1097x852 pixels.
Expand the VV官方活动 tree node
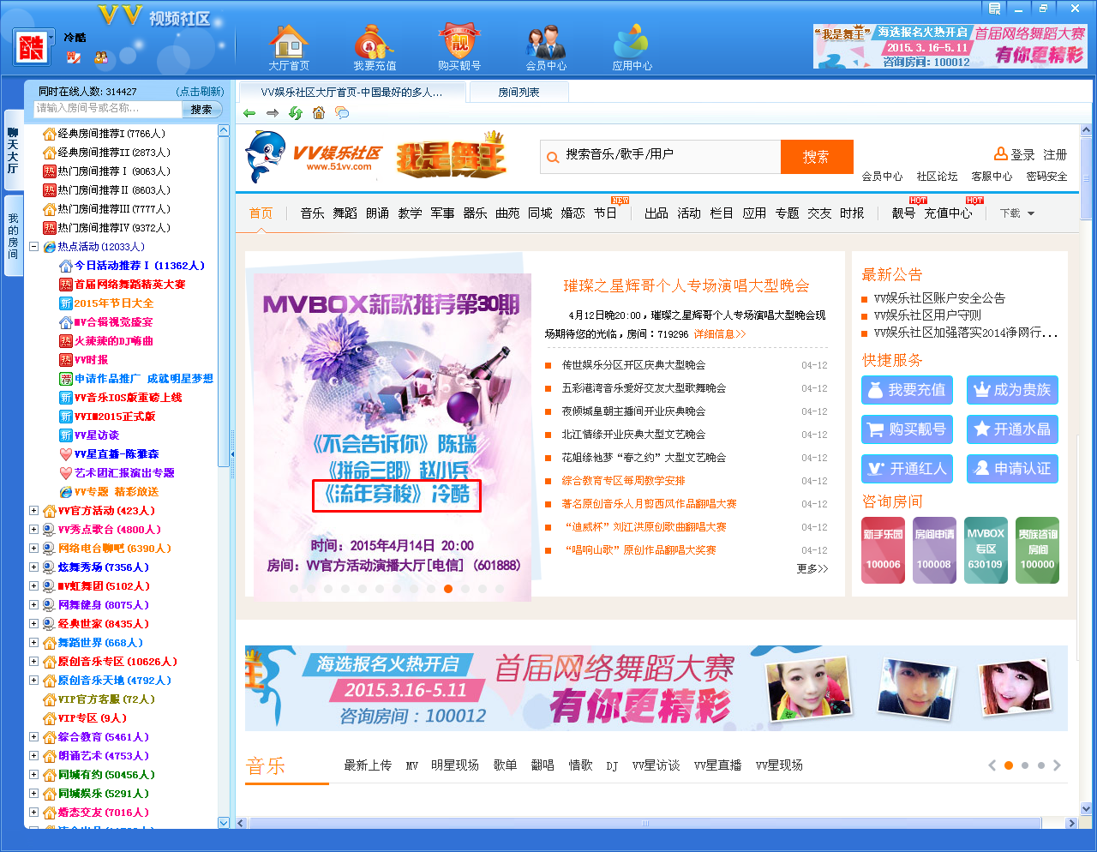33,511
